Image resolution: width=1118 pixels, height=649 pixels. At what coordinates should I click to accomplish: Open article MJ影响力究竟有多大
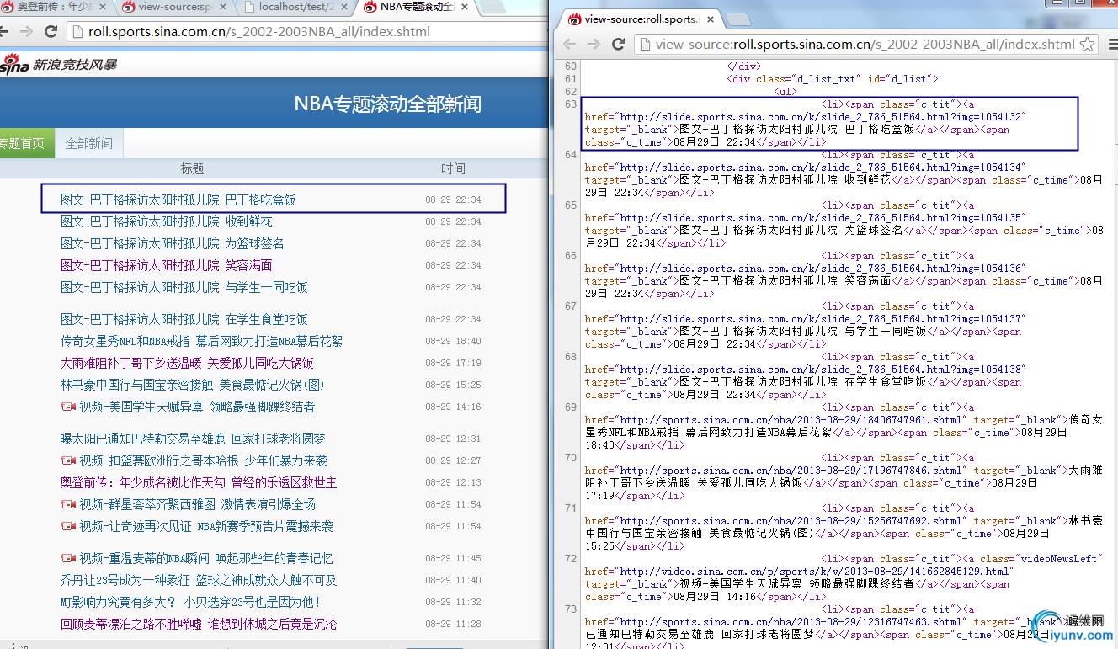pyautogui.click(x=190, y=602)
